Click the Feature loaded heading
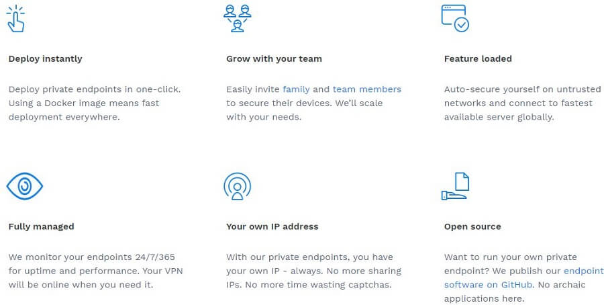Image resolution: width=604 pixels, height=305 pixels. pyautogui.click(x=478, y=59)
